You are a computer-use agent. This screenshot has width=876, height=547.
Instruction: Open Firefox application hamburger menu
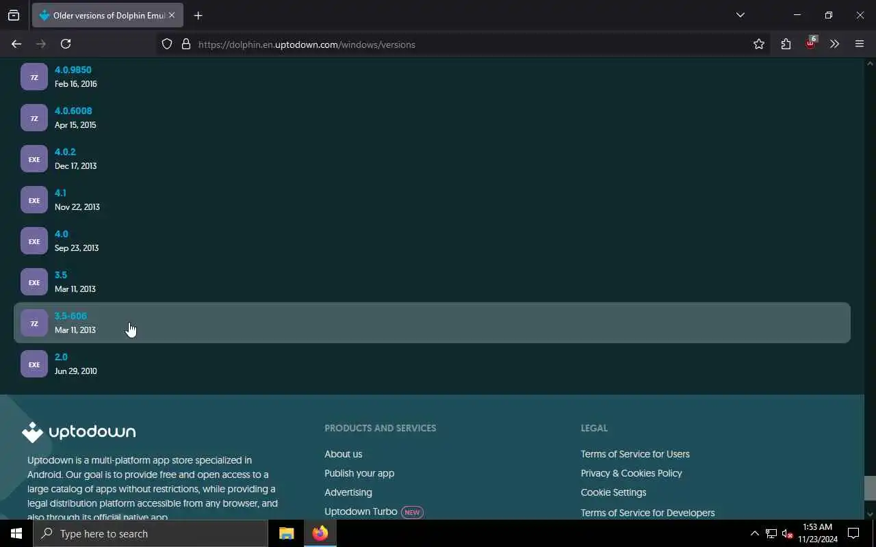tap(860, 44)
